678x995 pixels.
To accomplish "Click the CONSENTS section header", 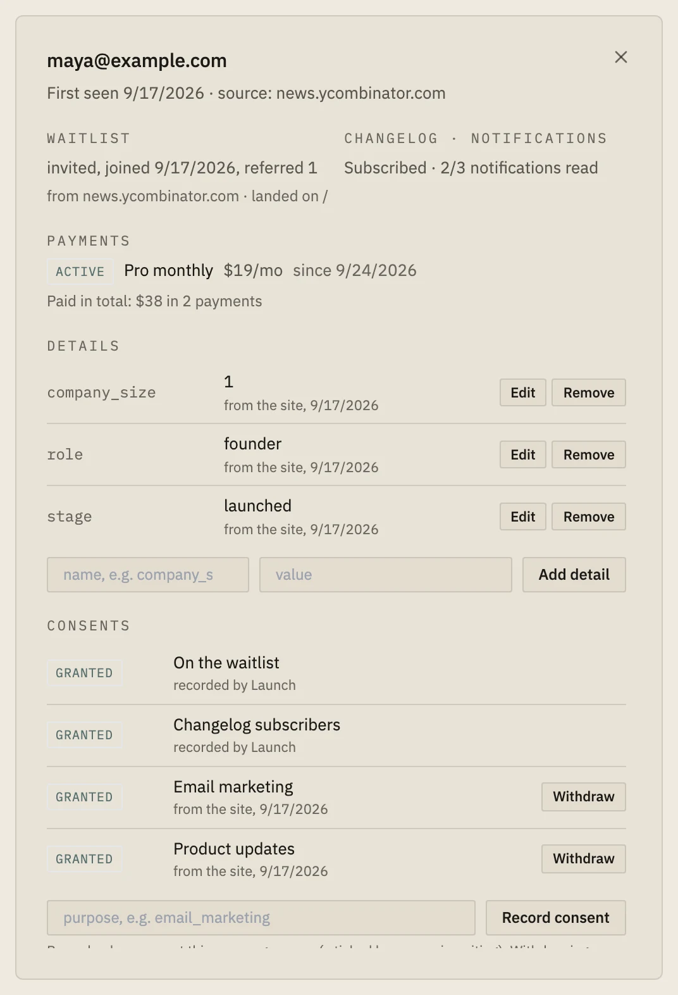I will [x=89, y=626].
